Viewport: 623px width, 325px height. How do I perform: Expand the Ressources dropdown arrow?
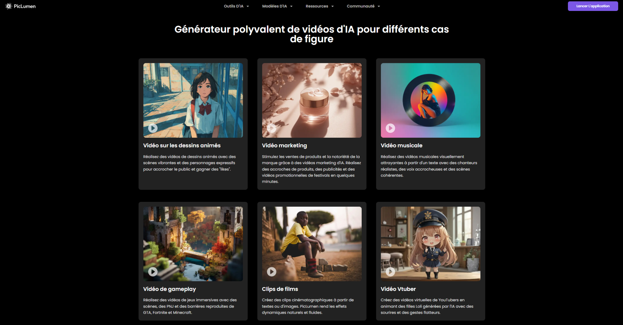pyautogui.click(x=332, y=6)
